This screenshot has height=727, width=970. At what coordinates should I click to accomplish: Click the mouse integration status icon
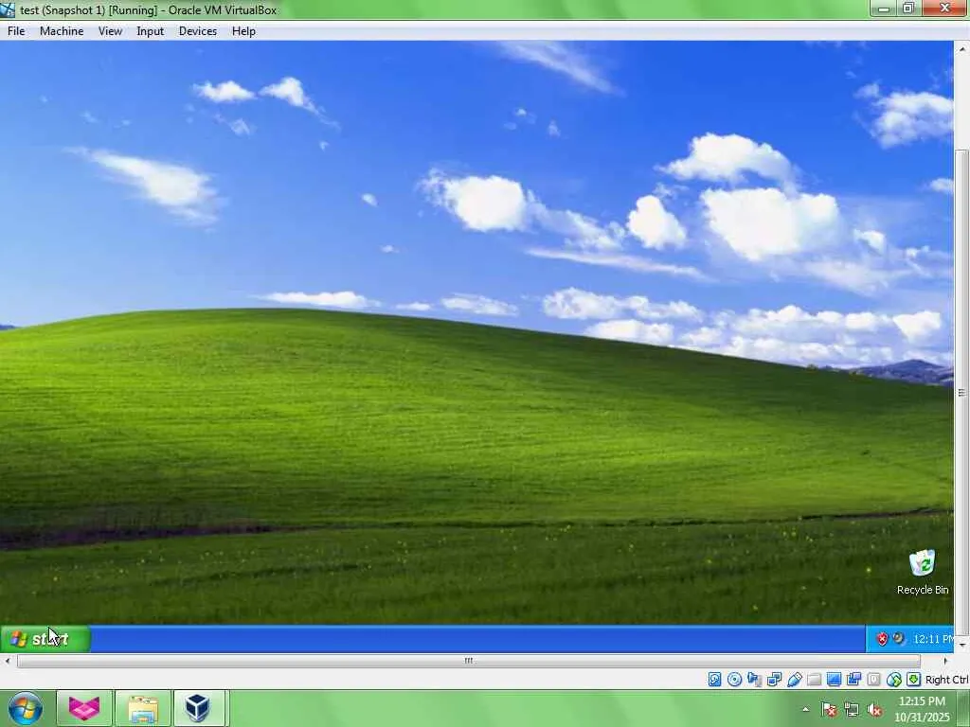tap(894, 680)
